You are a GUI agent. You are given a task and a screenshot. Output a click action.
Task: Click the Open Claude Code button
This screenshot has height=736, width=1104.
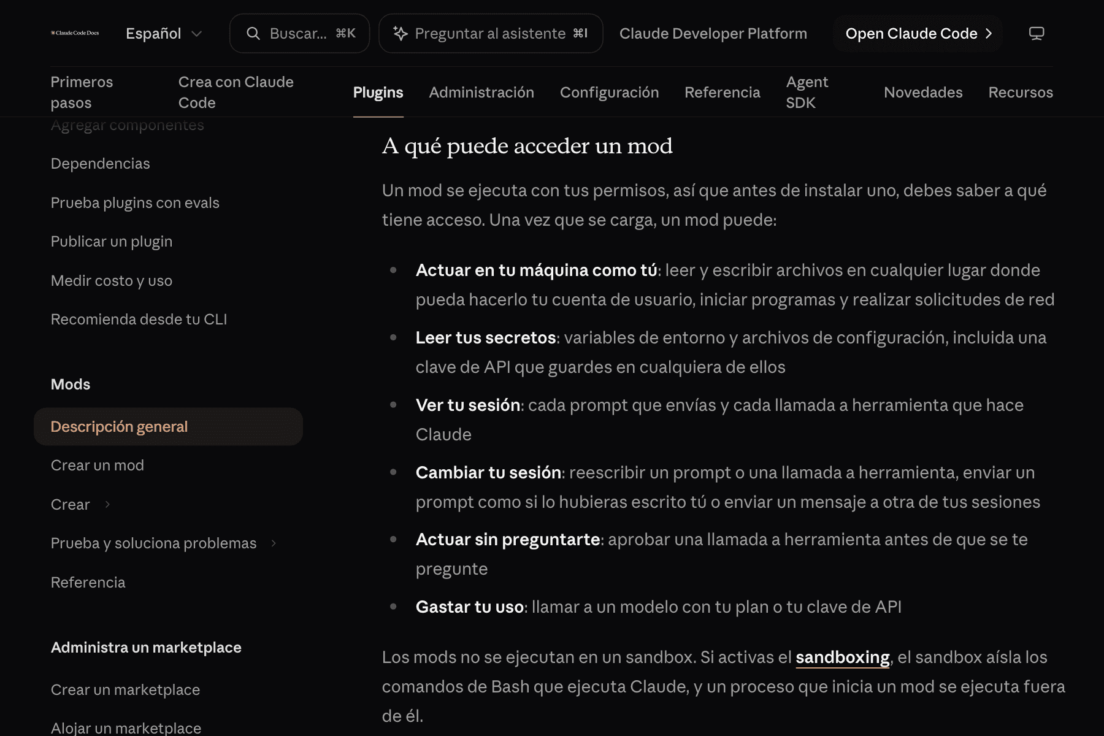tap(918, 34)
